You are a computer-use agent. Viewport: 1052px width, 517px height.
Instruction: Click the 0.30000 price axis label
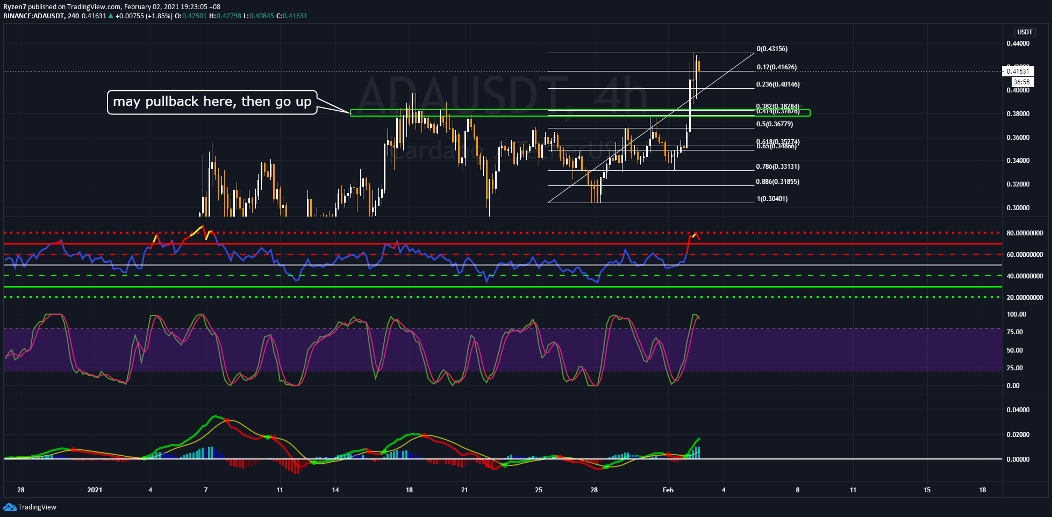(1018, 208)
